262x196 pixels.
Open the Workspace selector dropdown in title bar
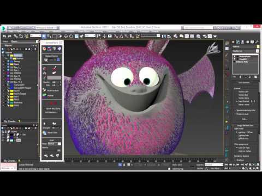[47, 28]
